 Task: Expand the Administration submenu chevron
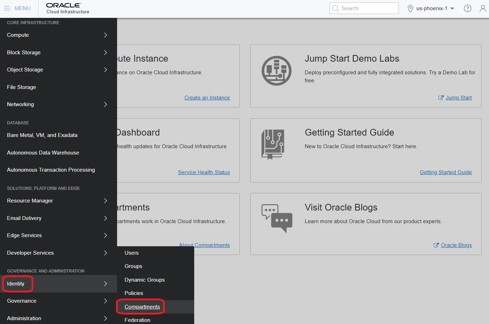click(106, 318)
